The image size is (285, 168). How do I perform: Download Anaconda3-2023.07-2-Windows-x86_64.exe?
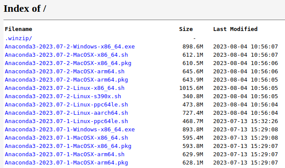click(x=70, y=47)
